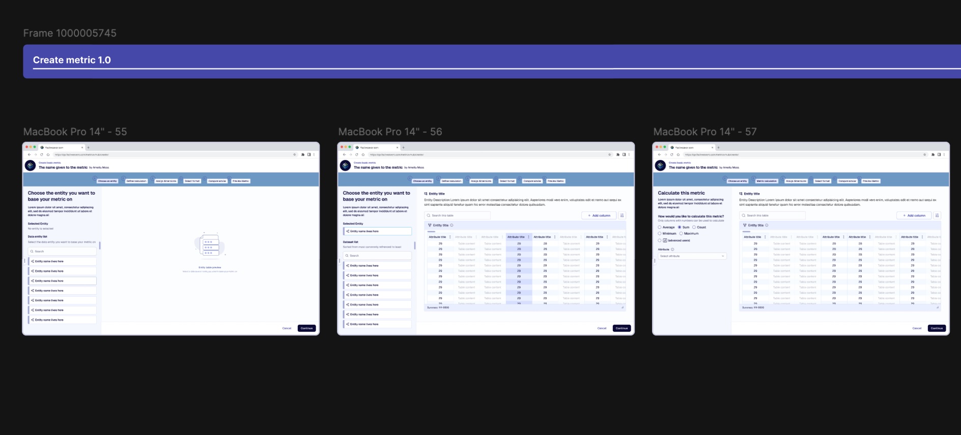Click highlighted Attribute title column menu dots, frame 56

pos(528,237)
